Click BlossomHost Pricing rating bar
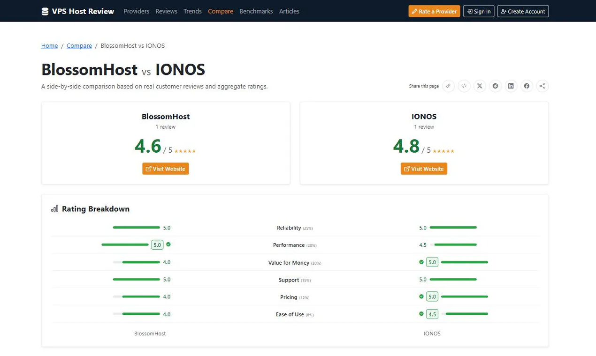This screenshot has width=596, height=356. [x=136, y=297]
